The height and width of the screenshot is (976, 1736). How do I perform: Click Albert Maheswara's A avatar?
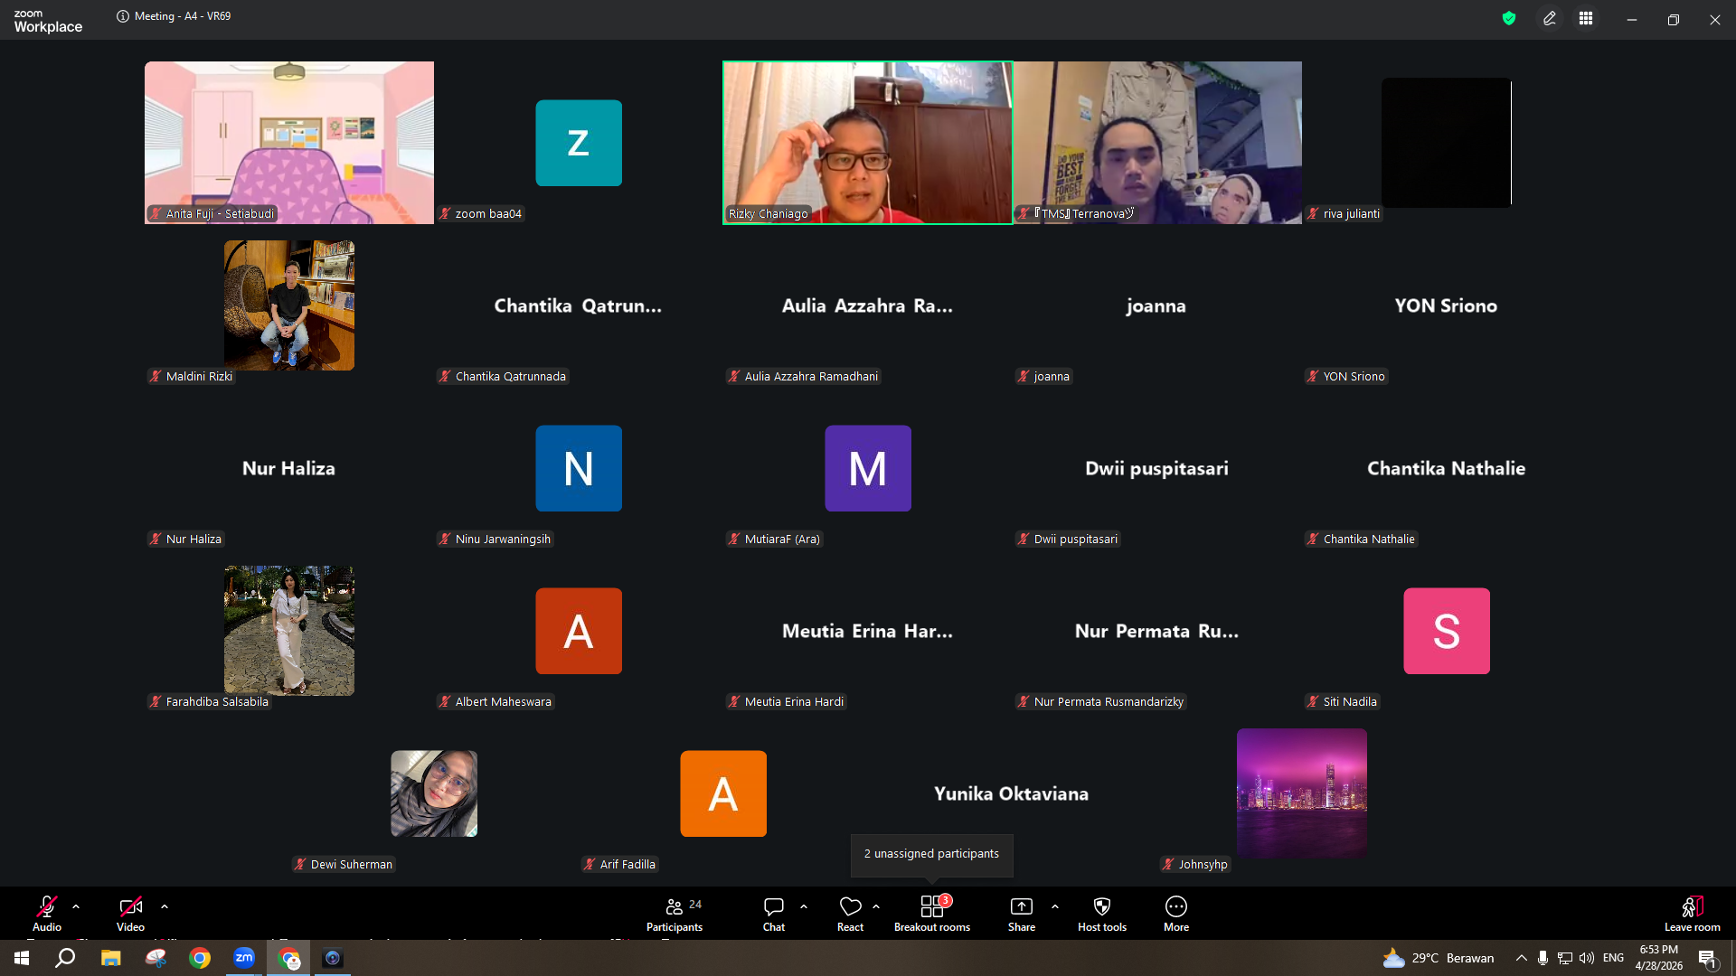pos(579,631)
